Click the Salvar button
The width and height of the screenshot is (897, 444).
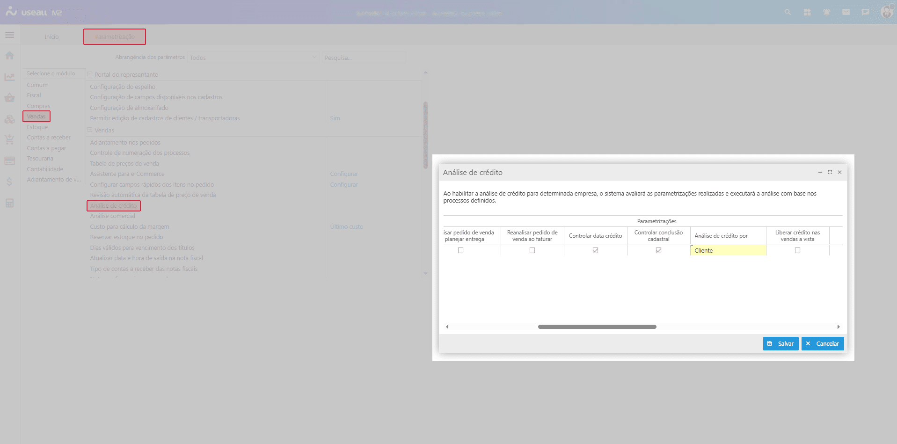pos(780,343)
